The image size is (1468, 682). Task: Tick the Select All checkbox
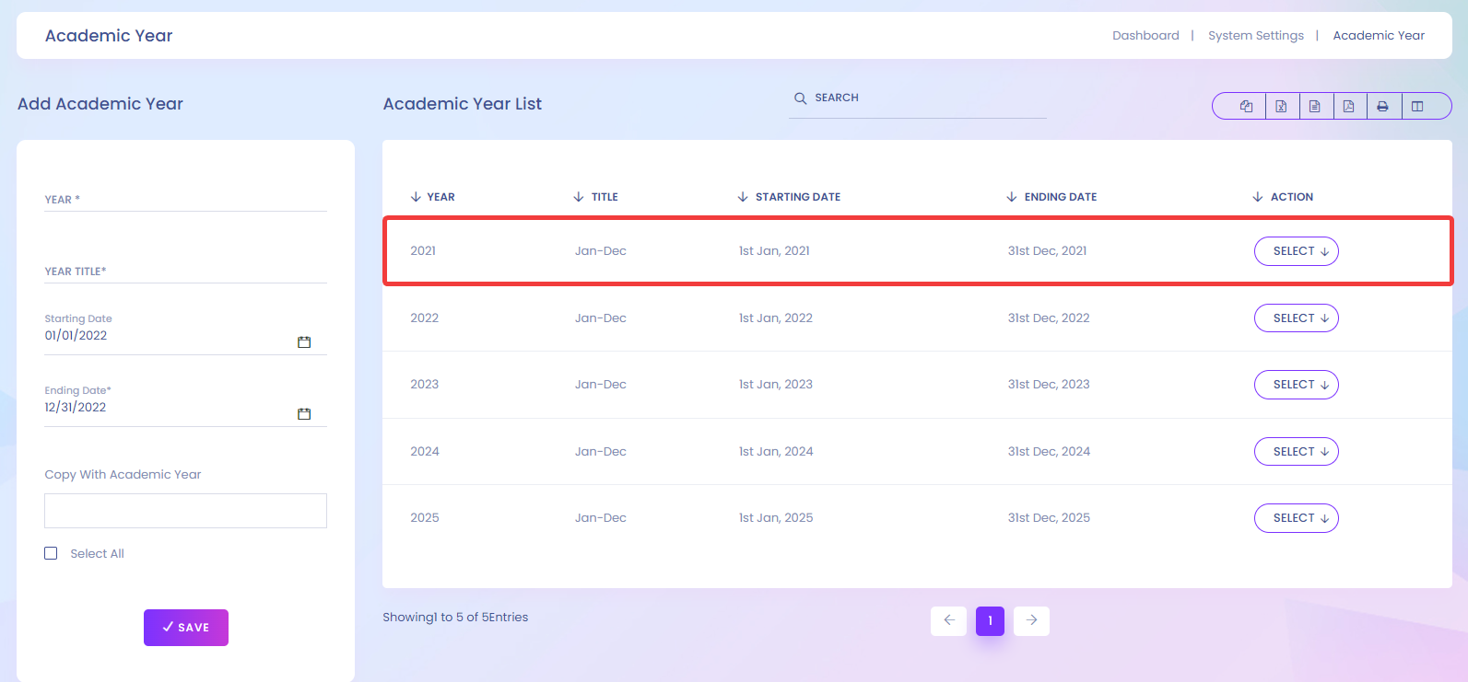pyautogui.click(x=51, y=553)
